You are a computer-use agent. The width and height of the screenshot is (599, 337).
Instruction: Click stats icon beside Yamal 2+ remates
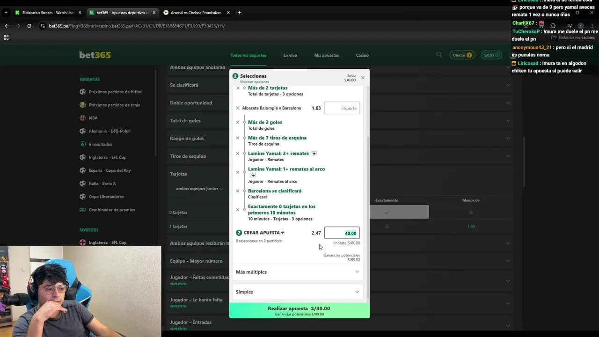point(314,154)
